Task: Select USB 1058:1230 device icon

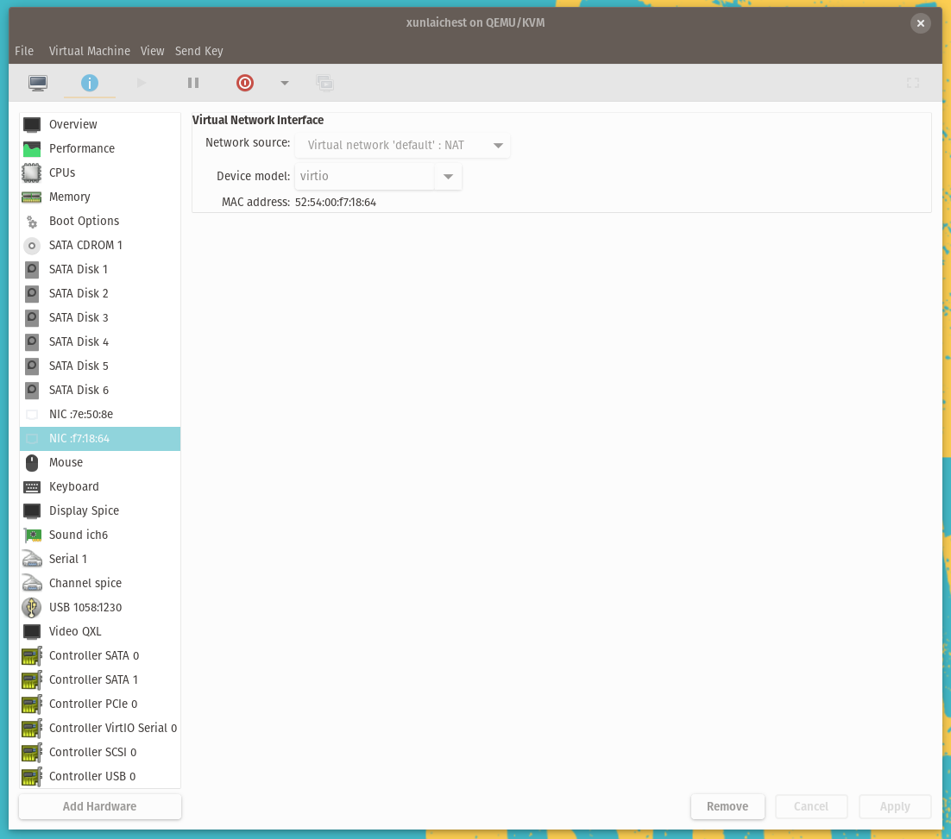Action: point(32,607)
